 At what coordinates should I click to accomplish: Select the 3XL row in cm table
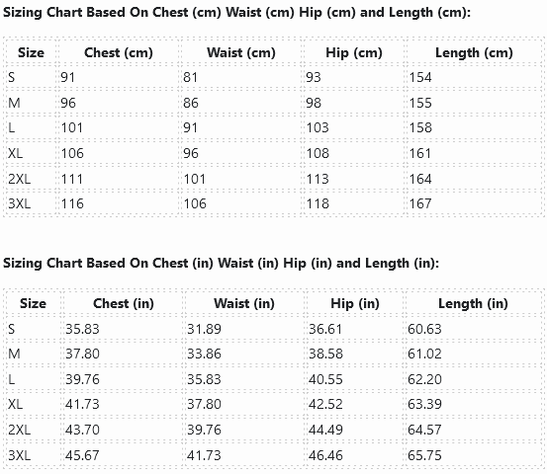pos(274,203)
